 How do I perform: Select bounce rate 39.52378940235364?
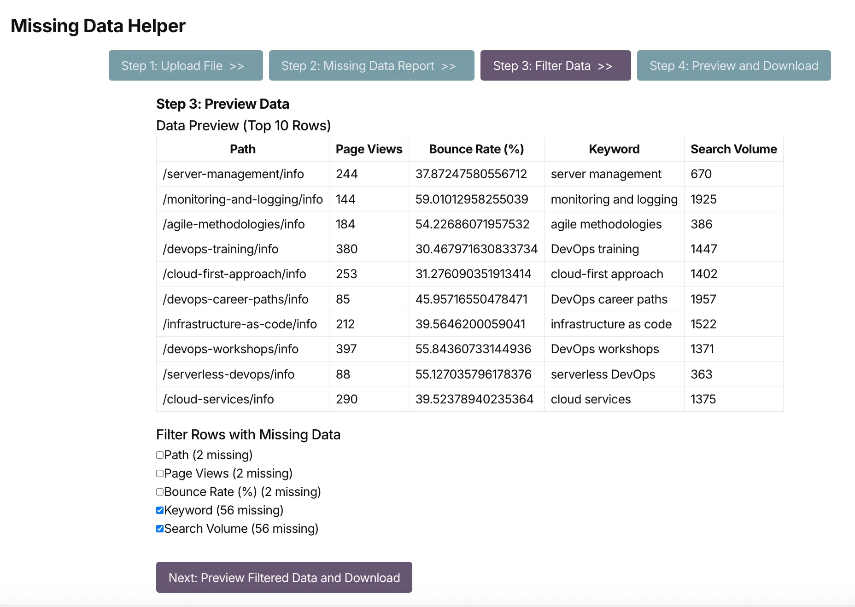[x=476, y=399]
